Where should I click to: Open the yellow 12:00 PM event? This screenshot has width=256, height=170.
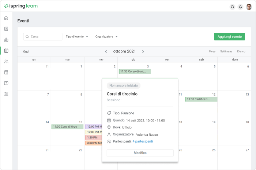[94, 132]
